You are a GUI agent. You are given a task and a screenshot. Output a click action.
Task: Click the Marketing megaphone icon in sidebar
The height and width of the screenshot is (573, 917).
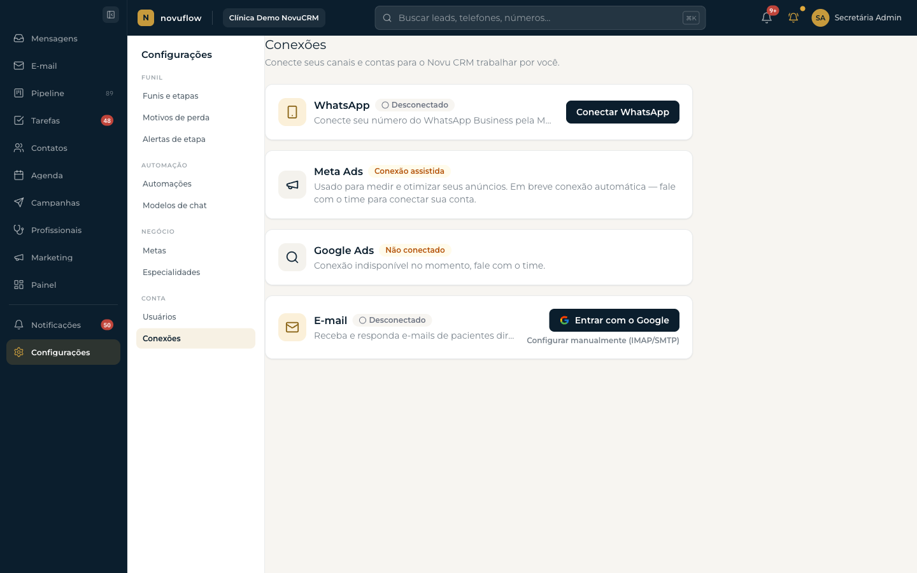pos(19,257)
